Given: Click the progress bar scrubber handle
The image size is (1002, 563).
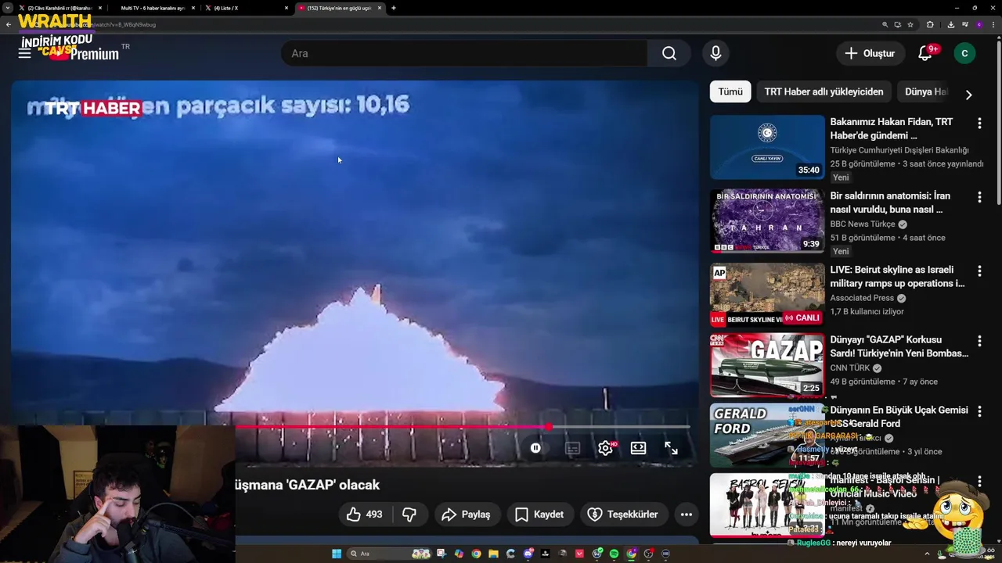Looking at the screenshot, I should 549,427.
